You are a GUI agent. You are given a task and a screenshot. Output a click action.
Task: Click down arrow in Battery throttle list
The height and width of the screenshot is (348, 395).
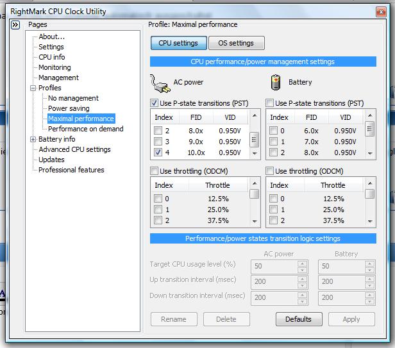pos(370,221)
